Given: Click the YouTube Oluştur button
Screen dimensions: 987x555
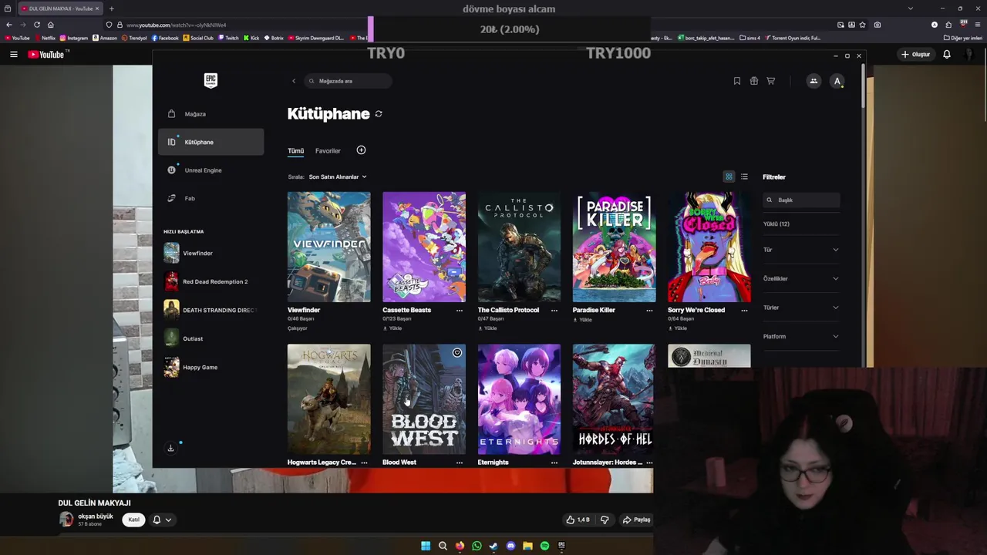Looking at the screenshot, I should 916,54.
